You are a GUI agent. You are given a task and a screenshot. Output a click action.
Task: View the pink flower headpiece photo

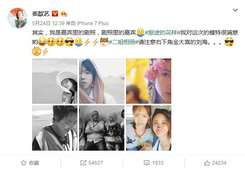(149, 81)
